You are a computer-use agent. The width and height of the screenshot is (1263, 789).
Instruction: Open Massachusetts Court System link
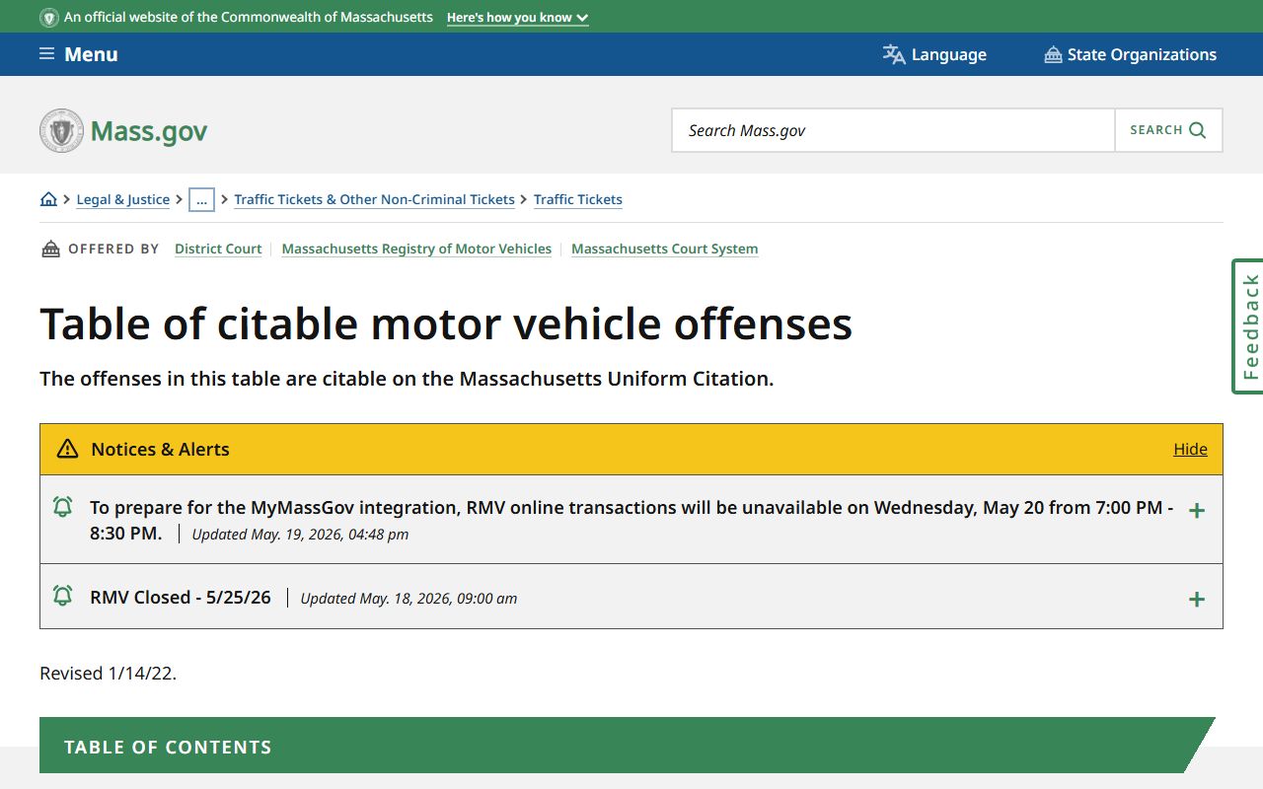click(x=664, y=249)
